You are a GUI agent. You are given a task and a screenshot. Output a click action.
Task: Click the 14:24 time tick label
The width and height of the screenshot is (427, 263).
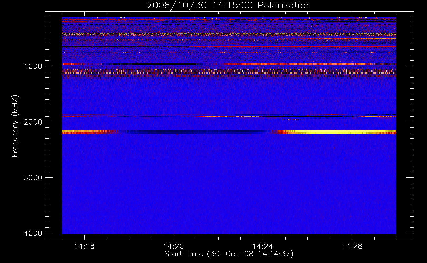click(263, 246)
